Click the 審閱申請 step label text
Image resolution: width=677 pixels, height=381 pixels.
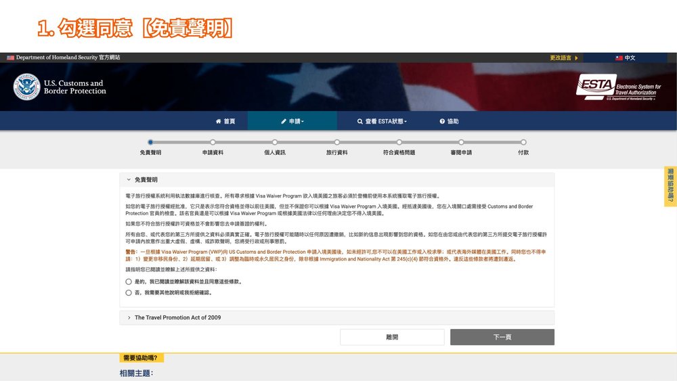461,153
